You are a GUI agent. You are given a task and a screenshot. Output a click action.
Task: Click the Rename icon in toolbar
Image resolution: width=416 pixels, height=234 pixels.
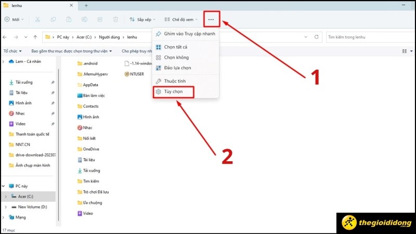pyautogui.click(x=85, y=19)
